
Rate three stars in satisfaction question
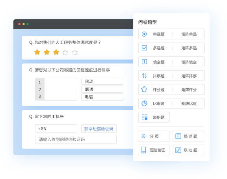(x=56, y=52)
